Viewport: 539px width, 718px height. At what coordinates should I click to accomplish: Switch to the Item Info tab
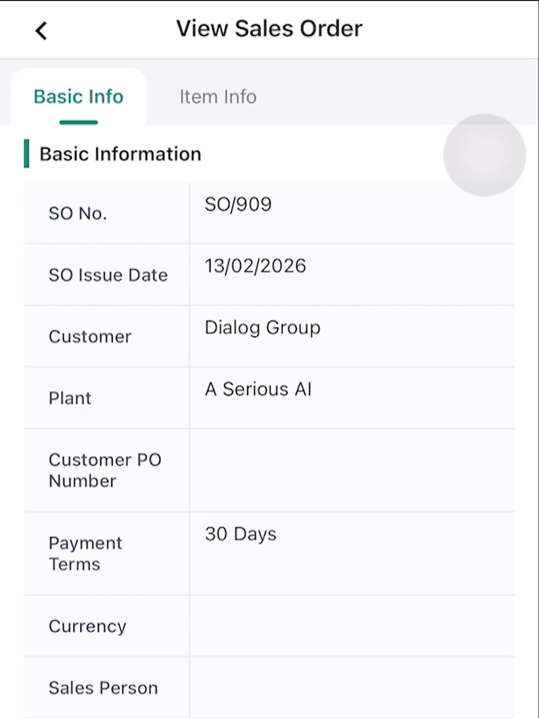coord(218,97)
